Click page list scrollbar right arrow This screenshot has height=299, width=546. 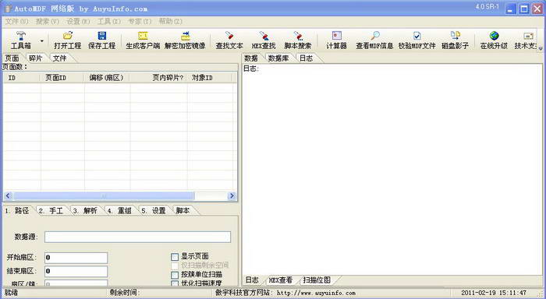[232, 196]
